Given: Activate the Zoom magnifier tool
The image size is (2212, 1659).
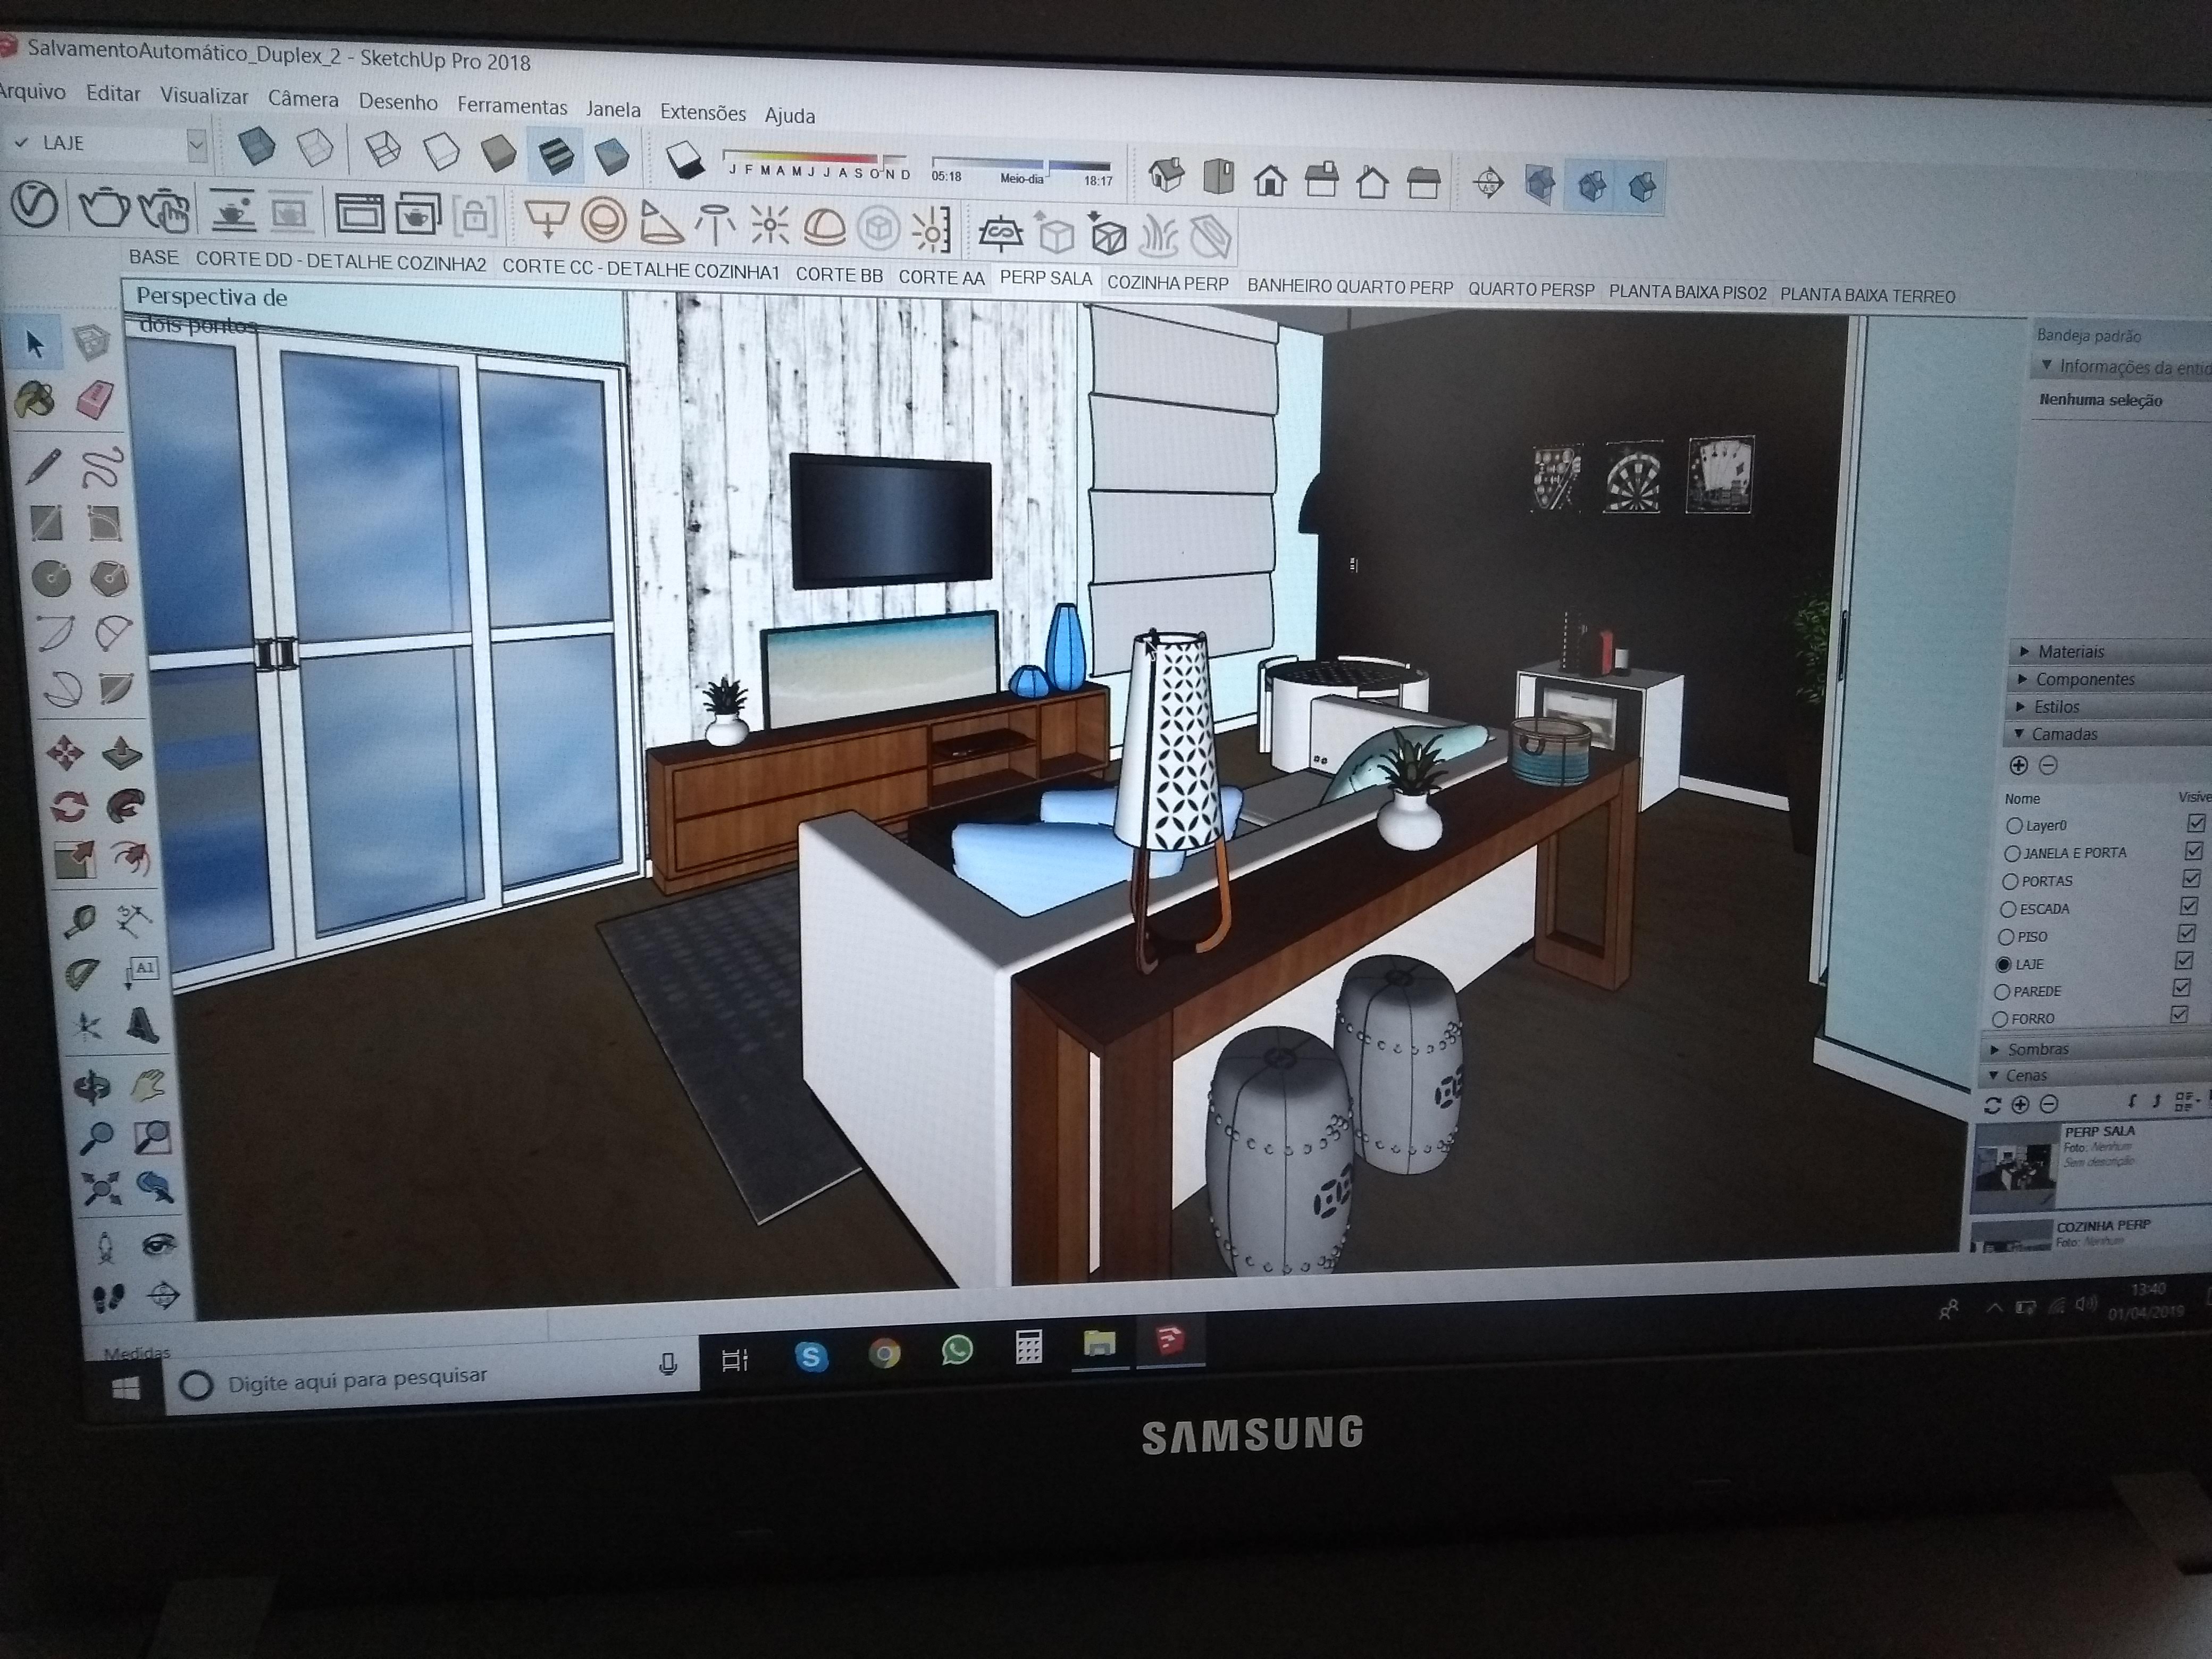Looking at the screenshot, I should [96, 1137].
